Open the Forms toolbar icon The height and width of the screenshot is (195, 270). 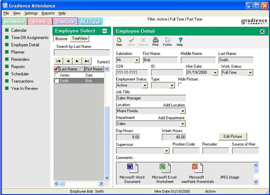tap(168, 41)
